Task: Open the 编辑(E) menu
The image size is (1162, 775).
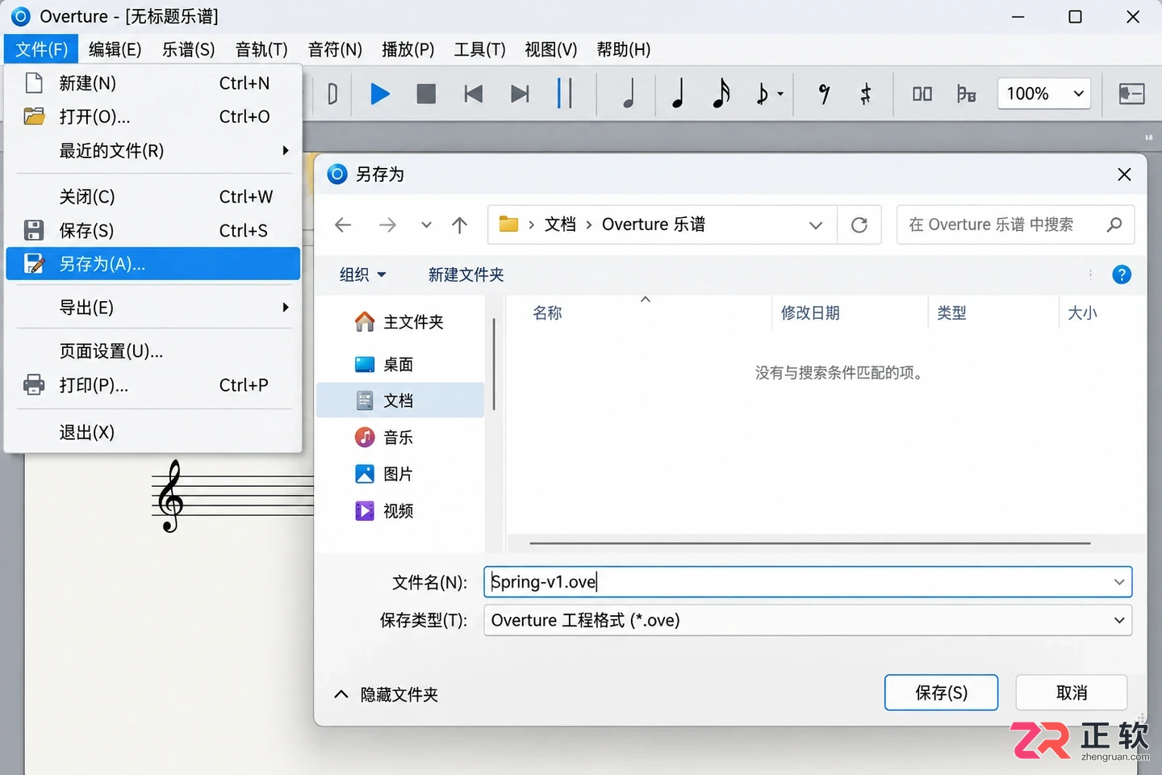Action: point(115,49)
